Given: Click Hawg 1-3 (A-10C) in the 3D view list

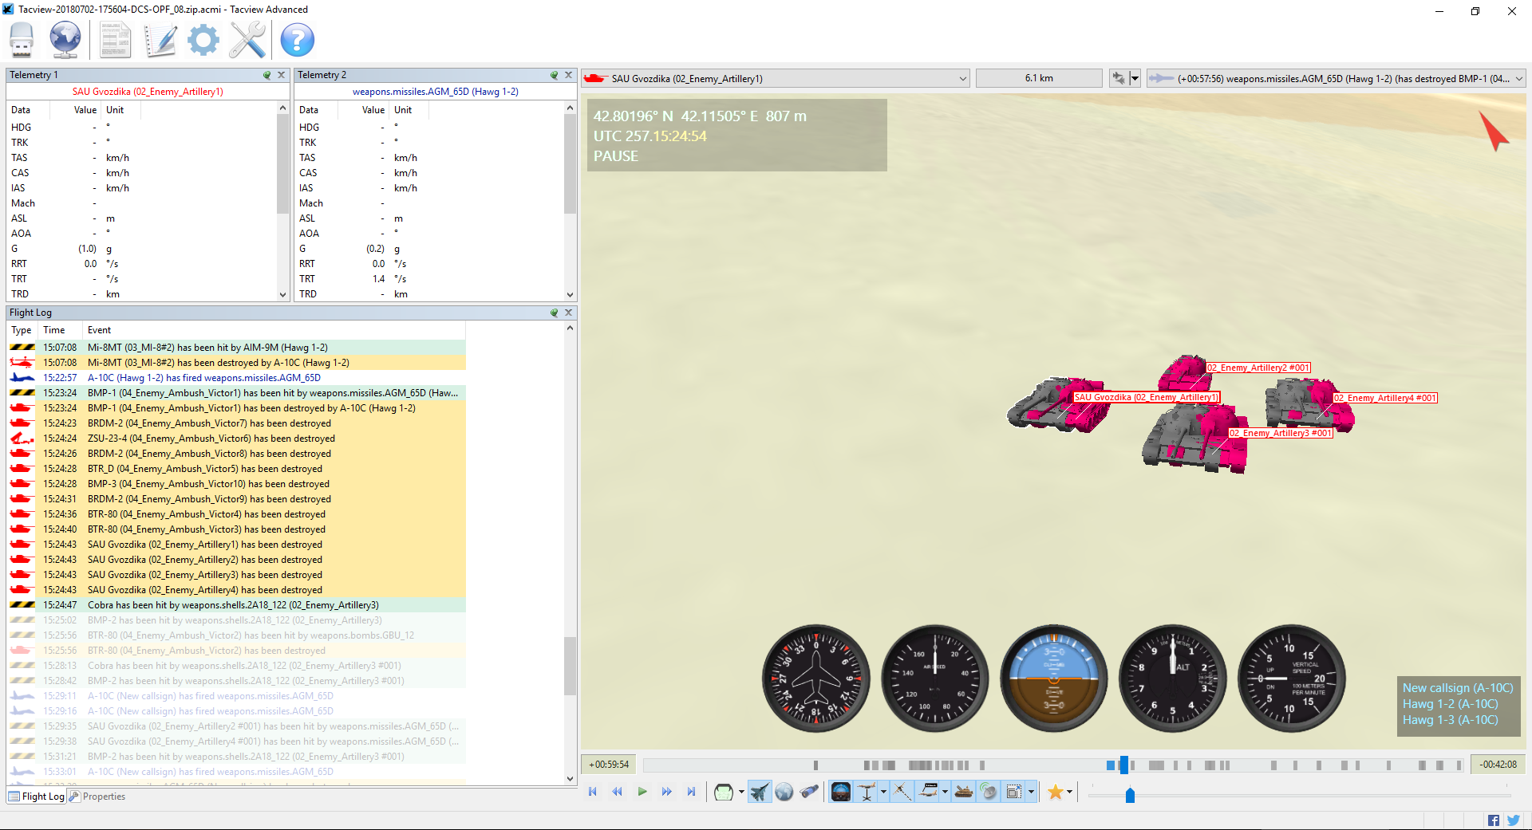Looking at the screenshot, I should (x=1450, y=720).
